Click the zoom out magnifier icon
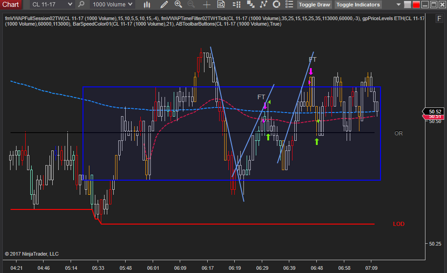The width and height of the screenshot is (447, 273). tap(191, 4)
